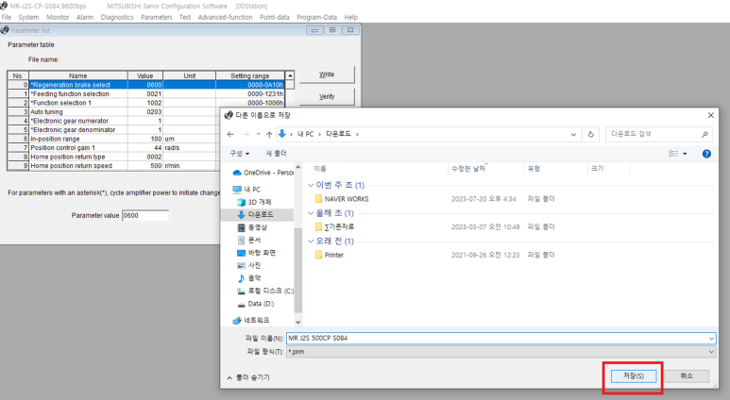Click the Verify button in Parameter list

pos(327,97)
